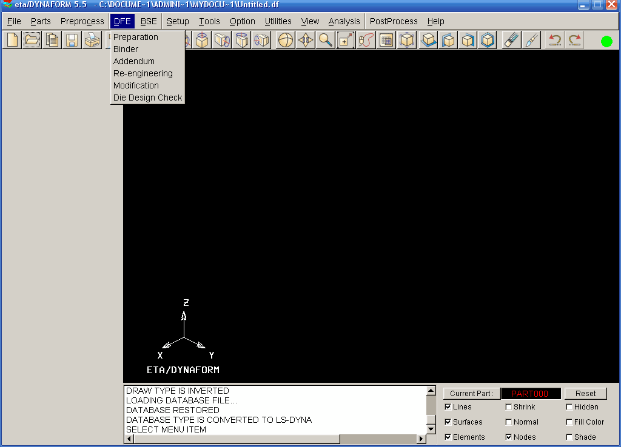Screen dimensions: 621x447
Task: Click the Open folder toolbar icon
Action: pyautogui.click(x=32, y=40)
